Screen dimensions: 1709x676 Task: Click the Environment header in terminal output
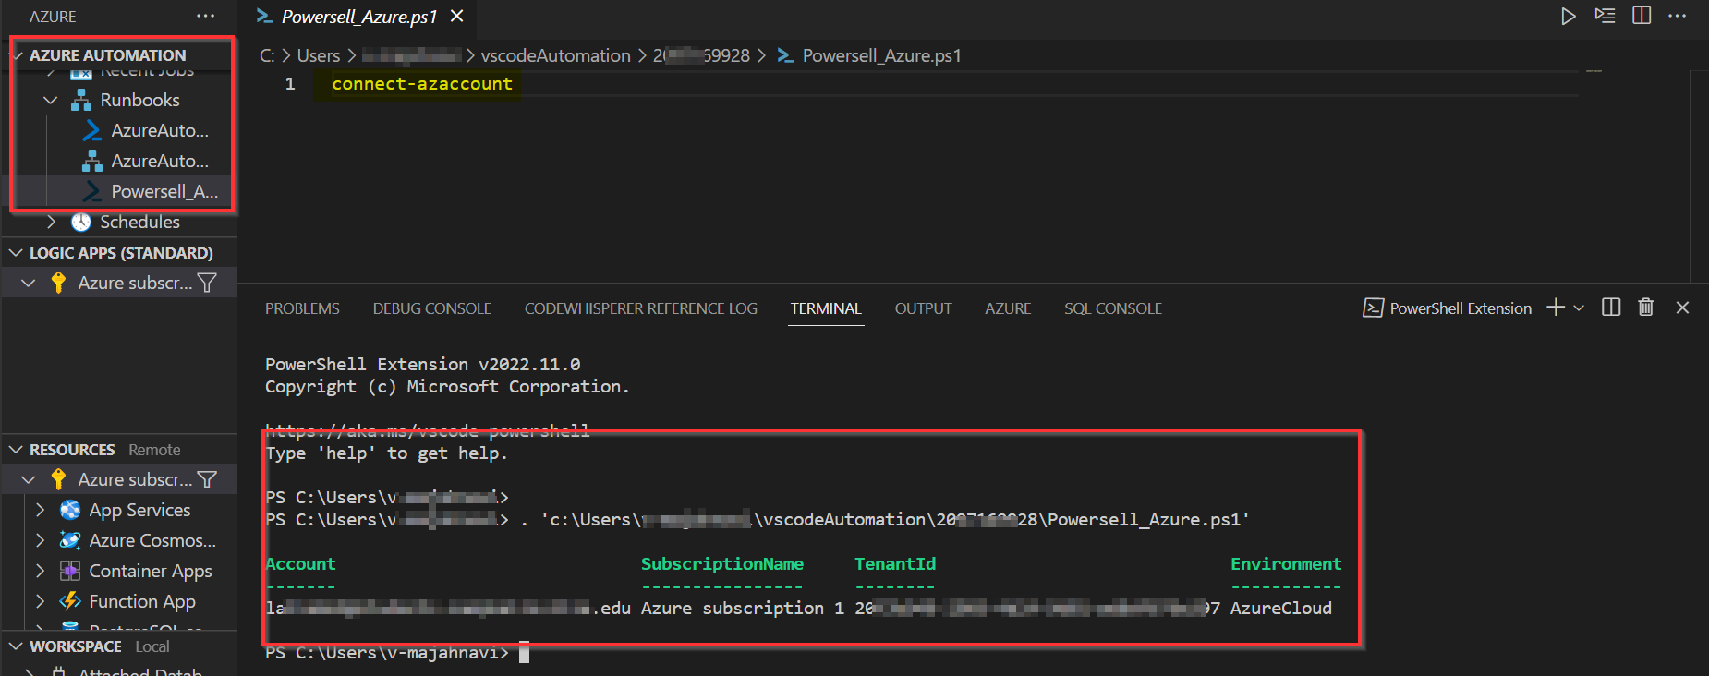[1286, 564]
